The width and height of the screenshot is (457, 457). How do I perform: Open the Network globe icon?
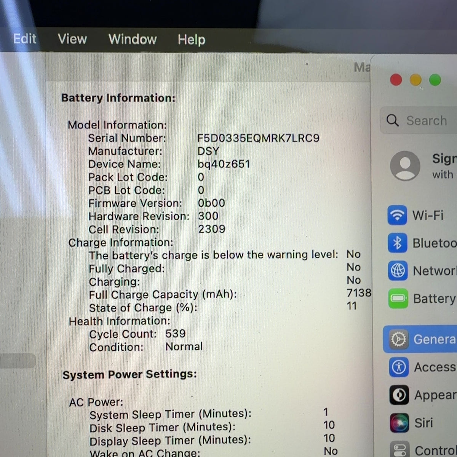398,271
